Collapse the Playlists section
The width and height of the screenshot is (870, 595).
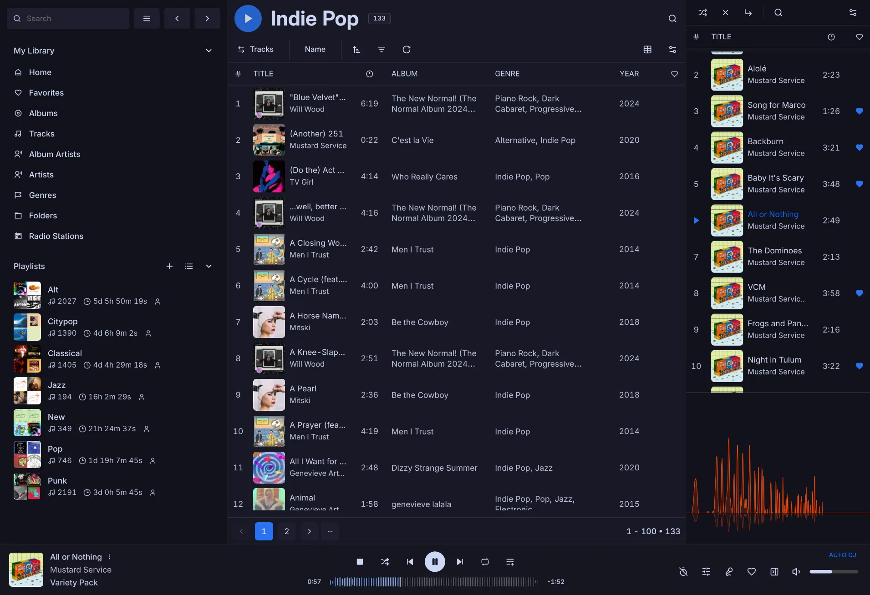[x=209, y=266]
